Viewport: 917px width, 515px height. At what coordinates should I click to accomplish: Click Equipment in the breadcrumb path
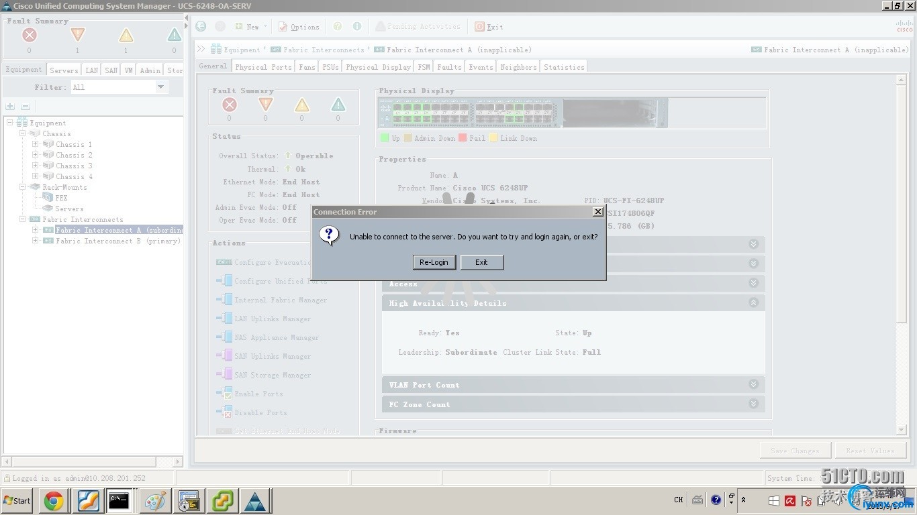242,50
